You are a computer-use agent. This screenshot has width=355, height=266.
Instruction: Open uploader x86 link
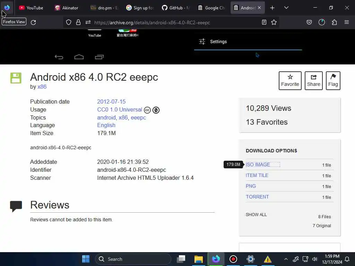pyautogui.click(x=42, y=87)
